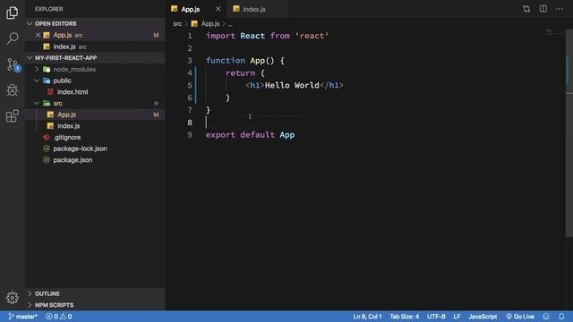This screenshot has width=573, height=322.
Task: Close the App.js editor tab
Action: 218,9
